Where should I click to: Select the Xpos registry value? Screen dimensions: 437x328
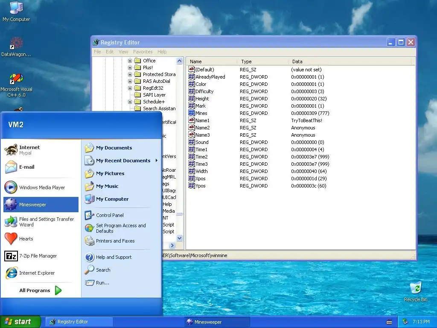(201, 179)
